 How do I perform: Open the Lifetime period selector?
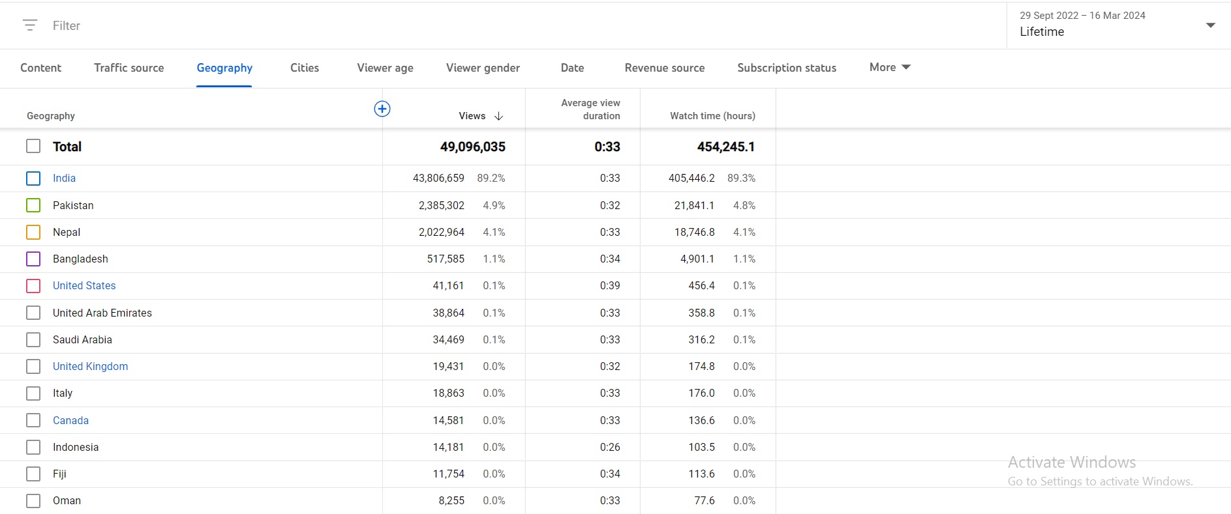[x=1118, y=25]
